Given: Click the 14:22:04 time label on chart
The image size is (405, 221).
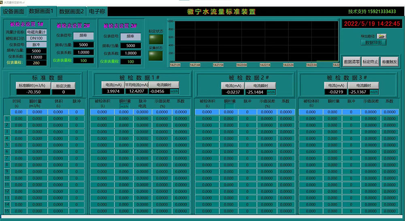Looking at the screenshot, I should coord(241,65).
